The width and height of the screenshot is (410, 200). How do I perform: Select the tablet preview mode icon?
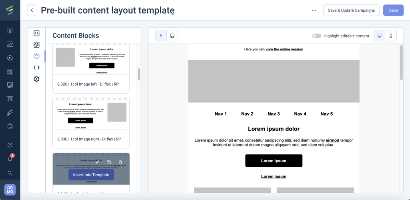[172, 36]
